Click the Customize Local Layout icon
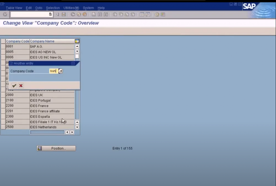 click(x=163, y=15)
